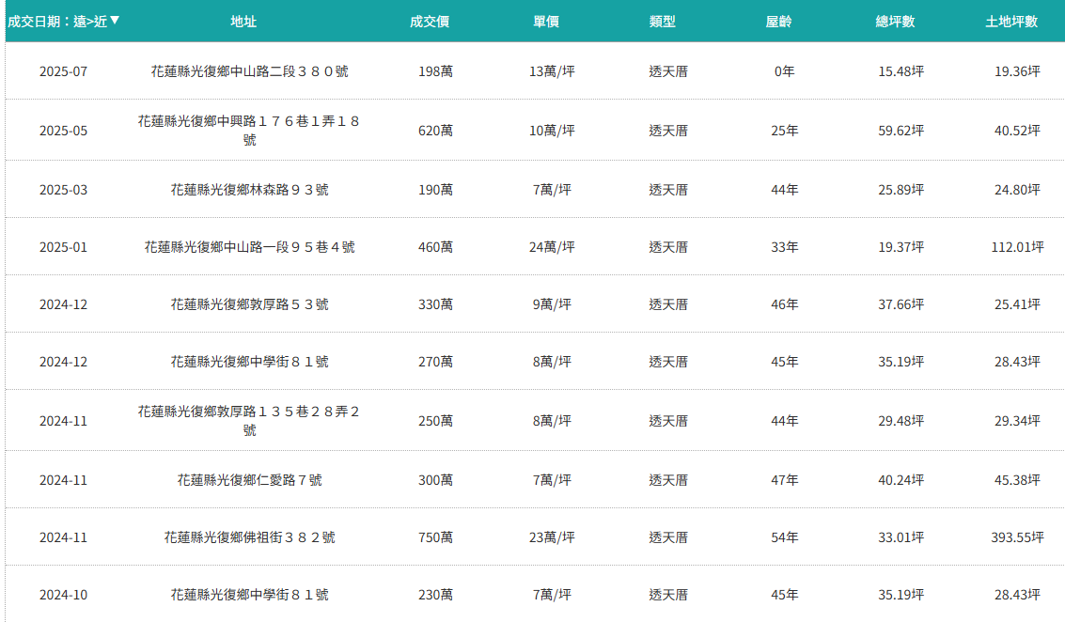The image size is (1065, 622).
Task: Select the 林森路93號 address row
Action: click(x=249, y=190)
